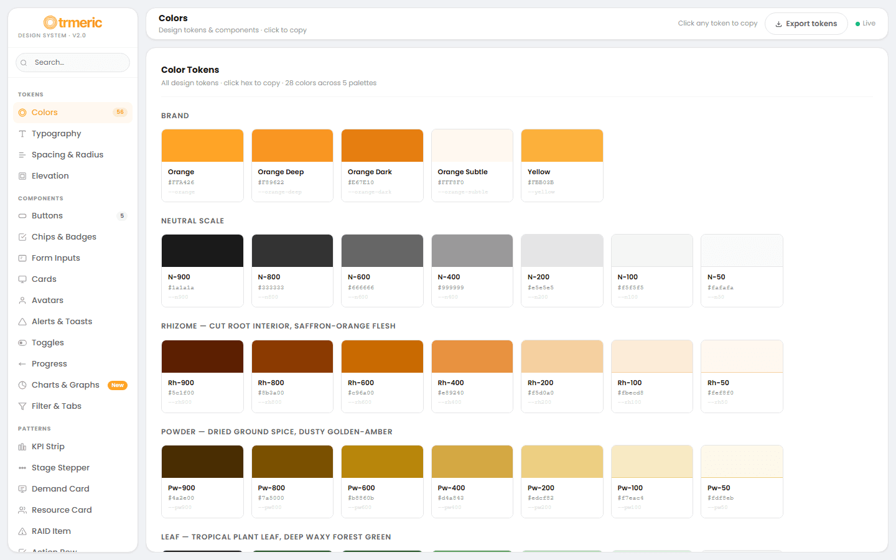Click the RAID Item warning icon
896x560 pixels.
pos(22,531)
